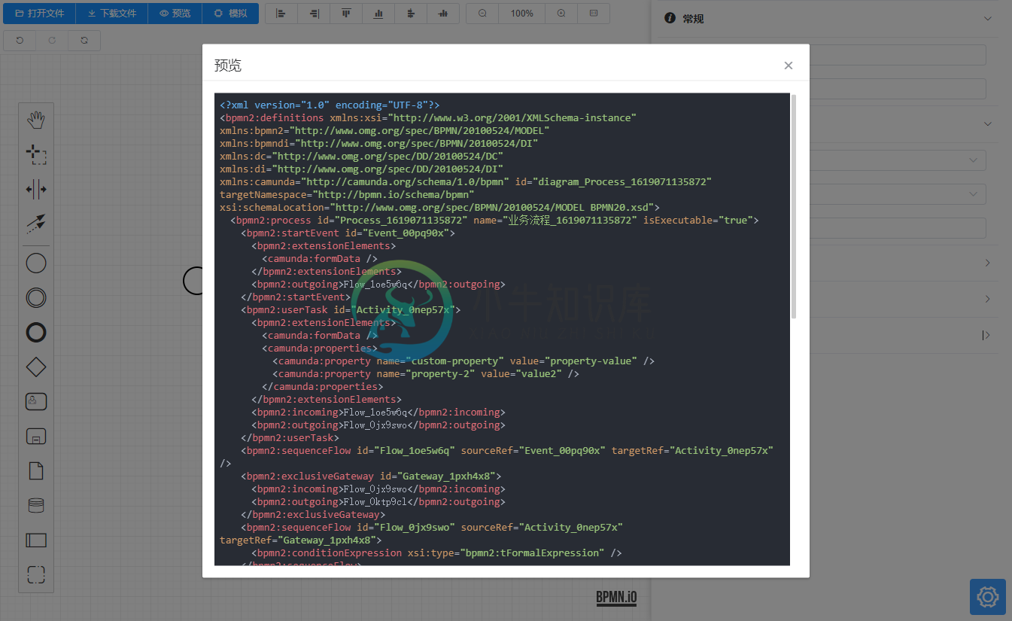Image resolution: width=1012 pixels, height=621 pixels.
Task: Click the exclusiveGateway Gateway_1pxh4x8 line
Action: [371, 476]
